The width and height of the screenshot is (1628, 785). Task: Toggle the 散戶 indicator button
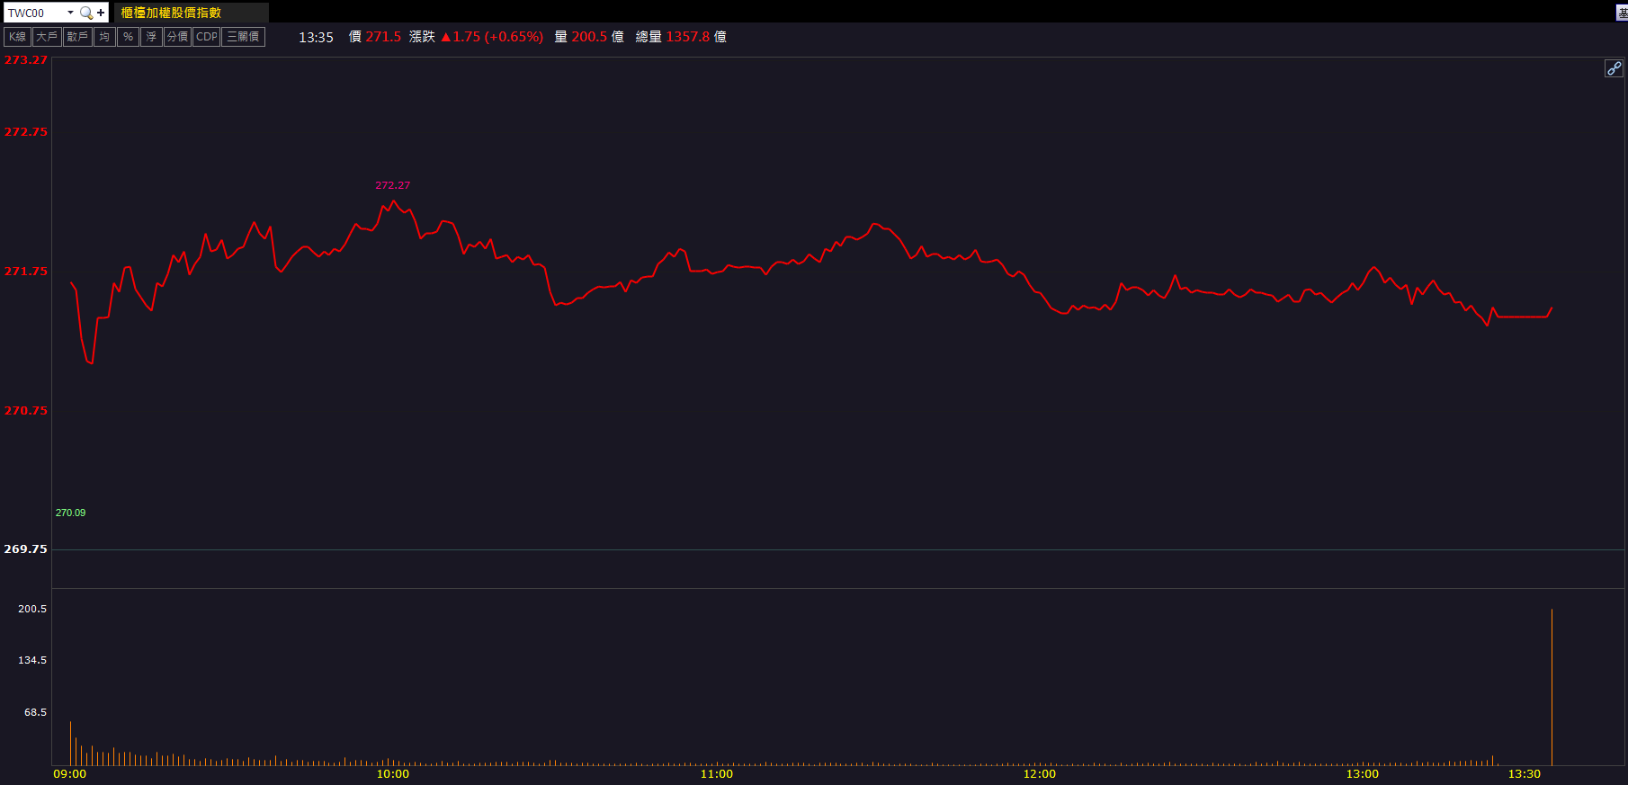click(x=77, y=37)
